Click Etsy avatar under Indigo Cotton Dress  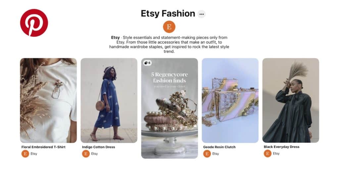pos(86,154)
